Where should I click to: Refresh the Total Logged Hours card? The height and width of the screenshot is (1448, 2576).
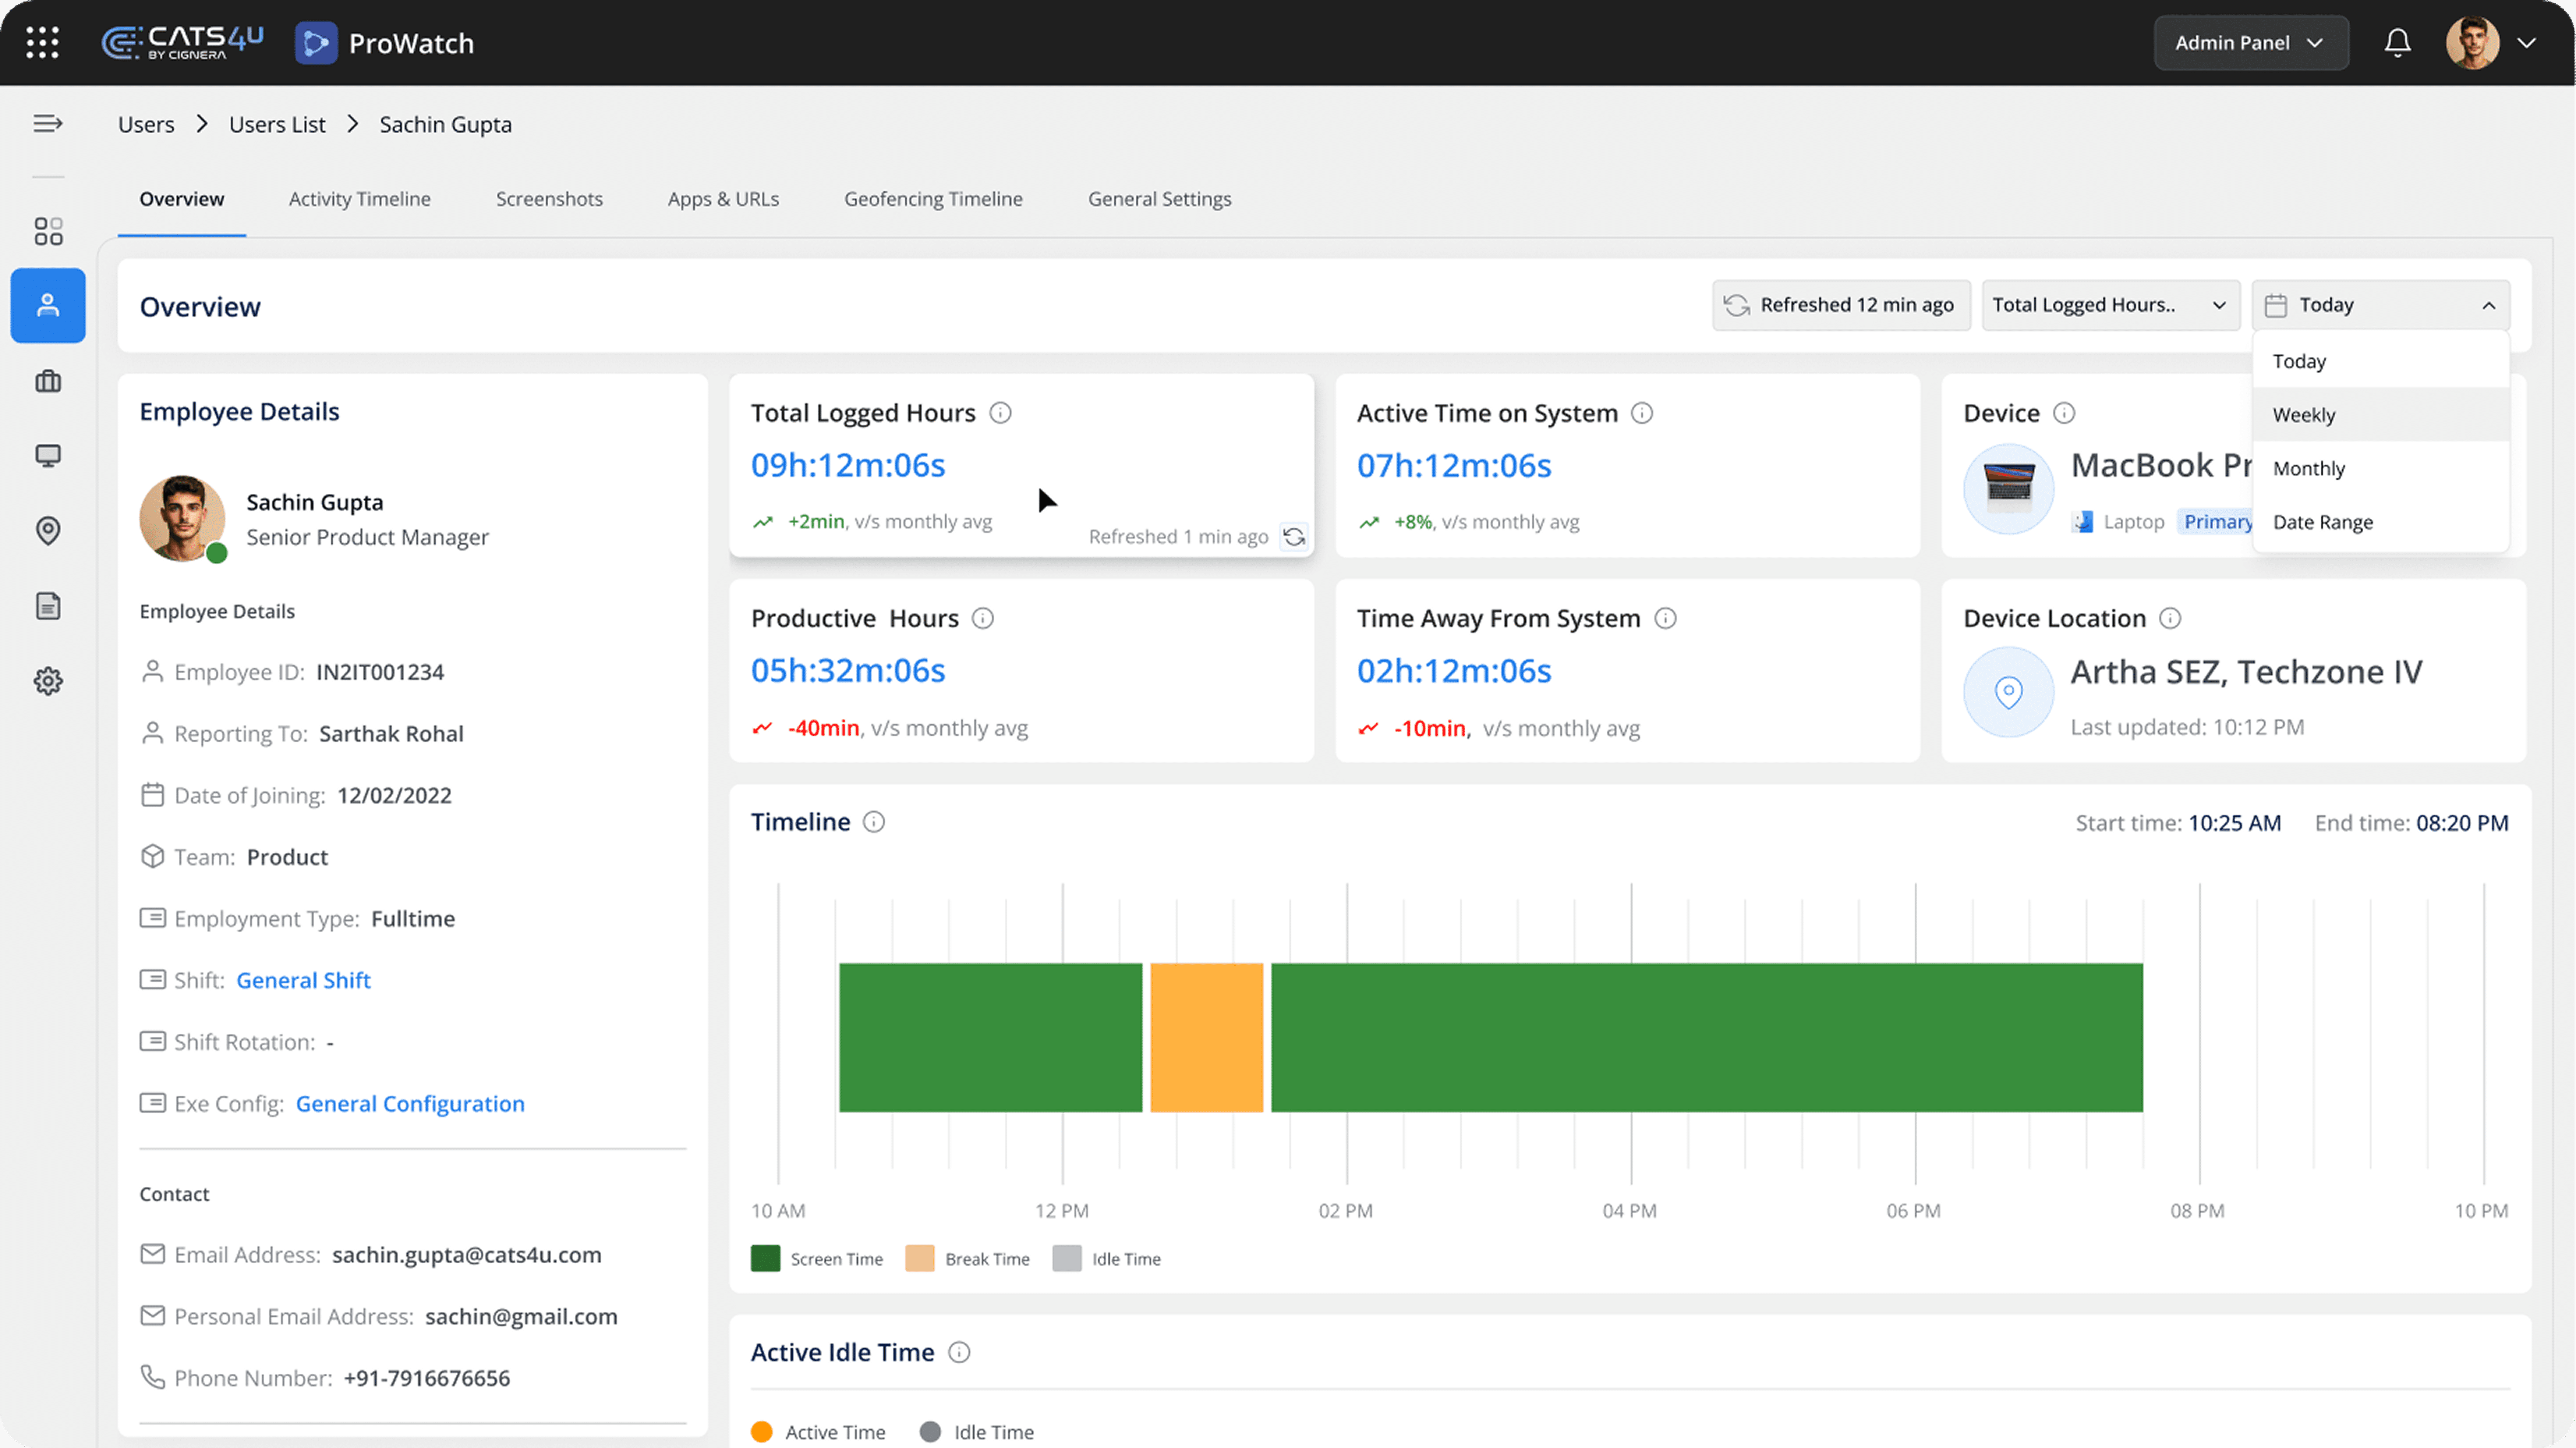click(x=1294, y=537)
